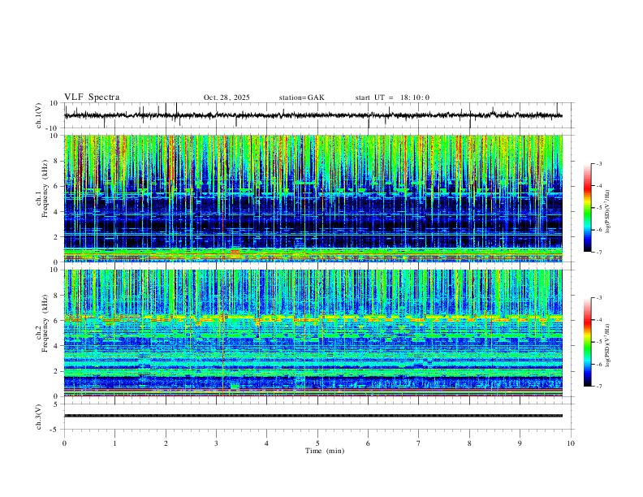Click the "-10" tick on ch.1(V) axis
643x497 pixels.
coord(53,129)
